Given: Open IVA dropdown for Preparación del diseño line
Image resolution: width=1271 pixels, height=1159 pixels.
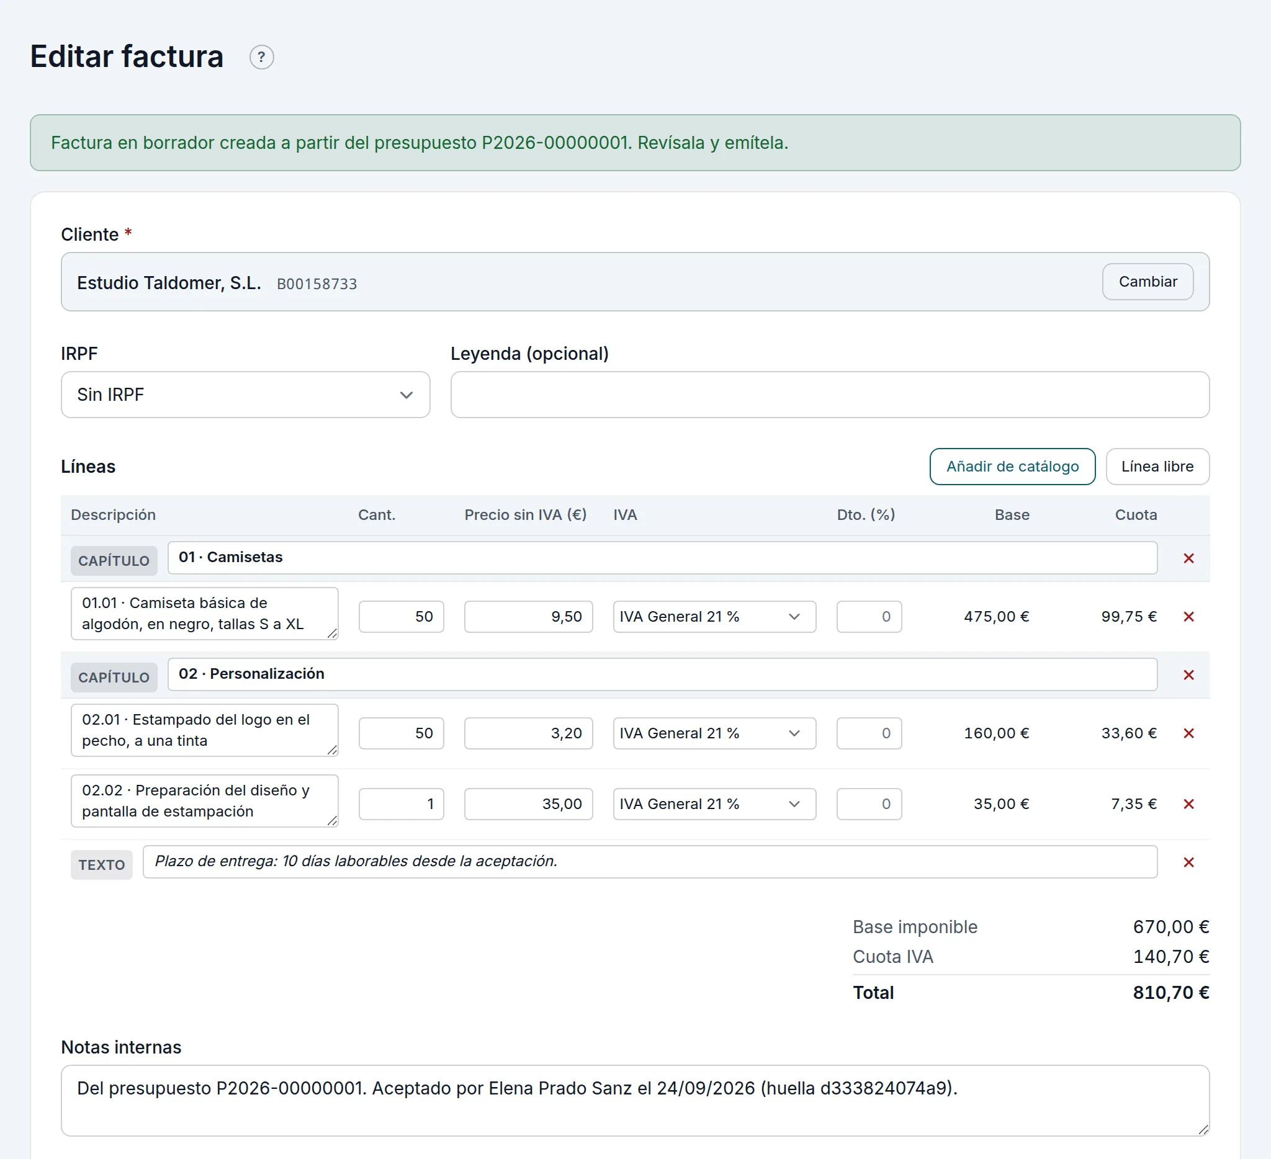Looking at the screenshot, I should [714, 803].
